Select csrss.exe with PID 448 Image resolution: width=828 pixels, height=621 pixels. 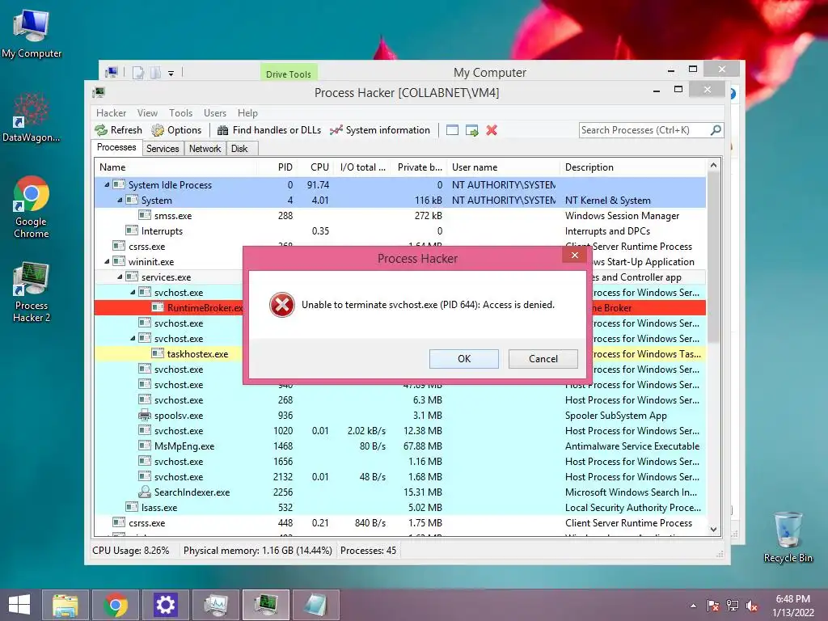399,522
